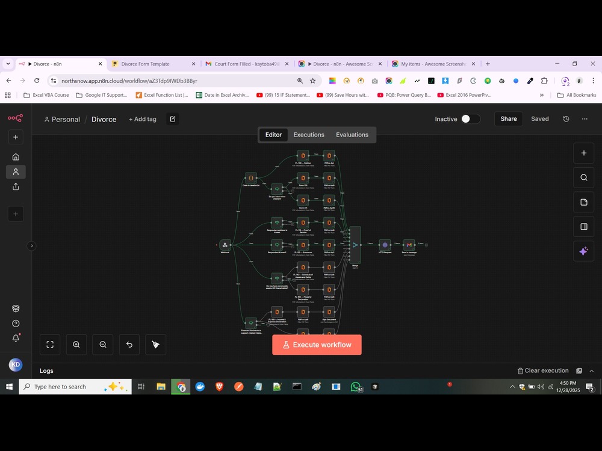
Task: Open the notifications bell icon
Action: 16,338
